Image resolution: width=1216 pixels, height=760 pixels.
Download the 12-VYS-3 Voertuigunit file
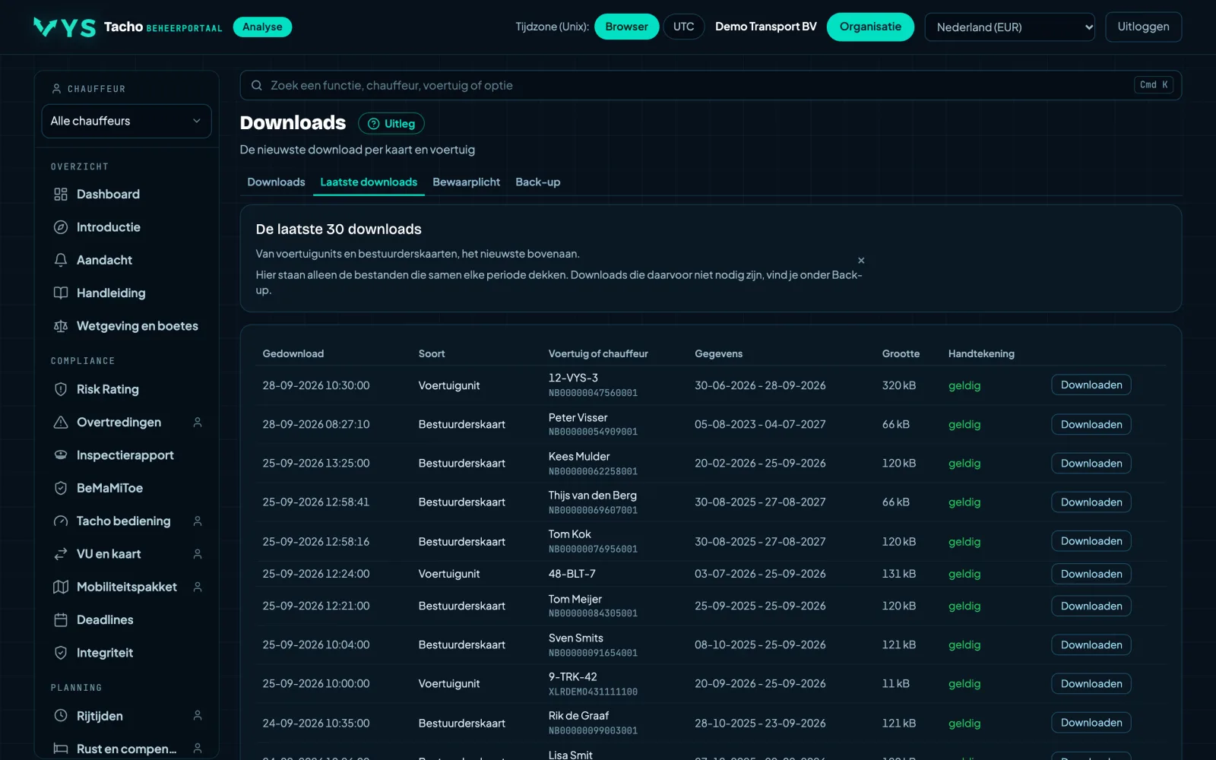click(1091, 385)
